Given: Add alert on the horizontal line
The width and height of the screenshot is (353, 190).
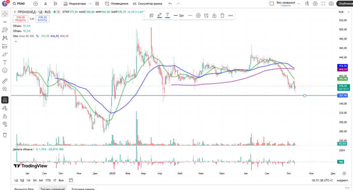Looking at the screenshot, I should coord(206,16).
